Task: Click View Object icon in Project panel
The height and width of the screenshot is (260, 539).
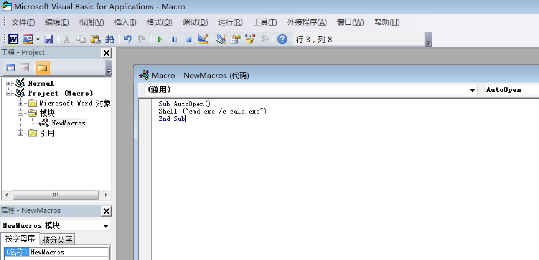Action: (24, 68)
